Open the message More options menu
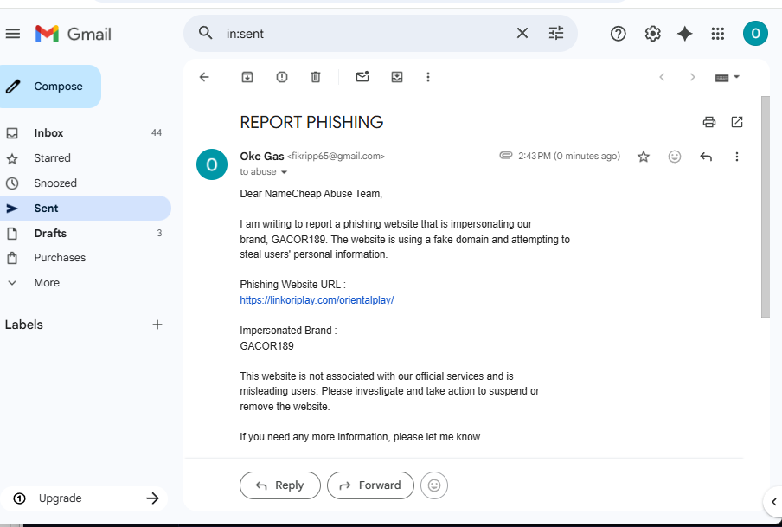This screenshot has height=527, width=782. pos(737,157)
